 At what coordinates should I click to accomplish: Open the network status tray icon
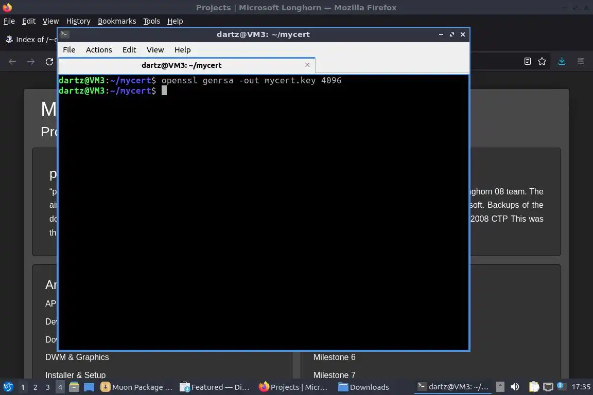548,387
